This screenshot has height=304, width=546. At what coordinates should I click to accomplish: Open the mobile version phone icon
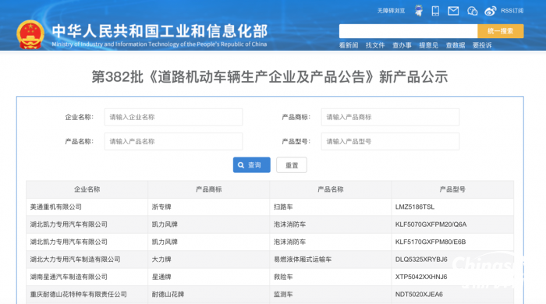(x=435, y=11)
